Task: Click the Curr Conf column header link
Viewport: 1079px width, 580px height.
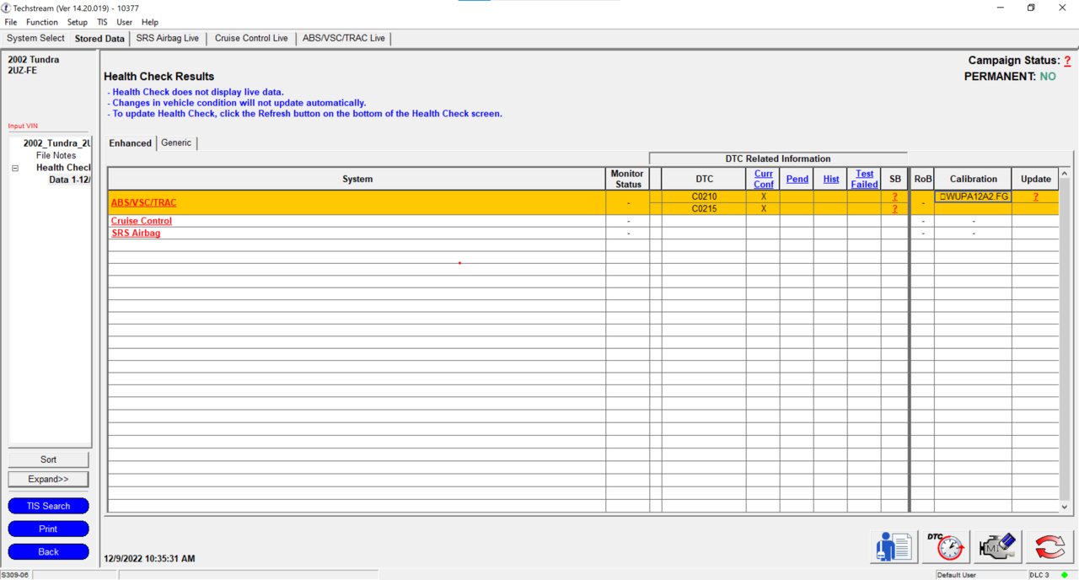Action: [x=764, y=179]
